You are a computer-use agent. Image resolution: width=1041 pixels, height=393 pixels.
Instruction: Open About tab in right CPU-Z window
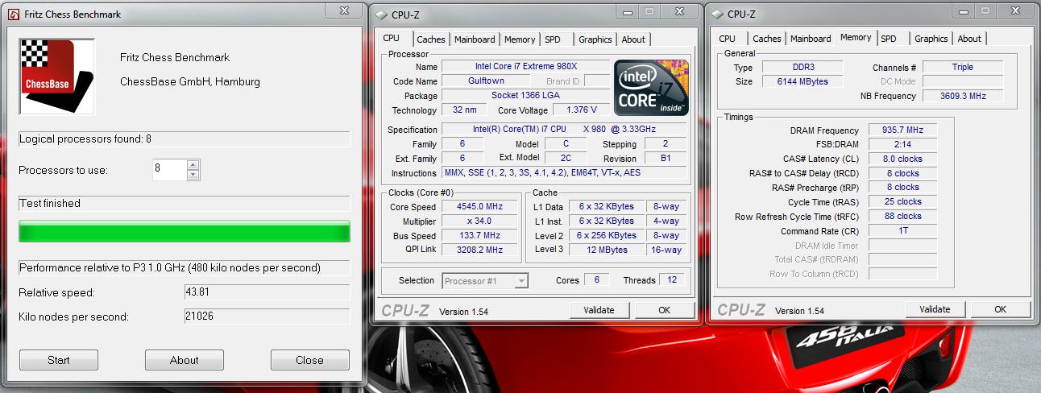click(969, 39)
